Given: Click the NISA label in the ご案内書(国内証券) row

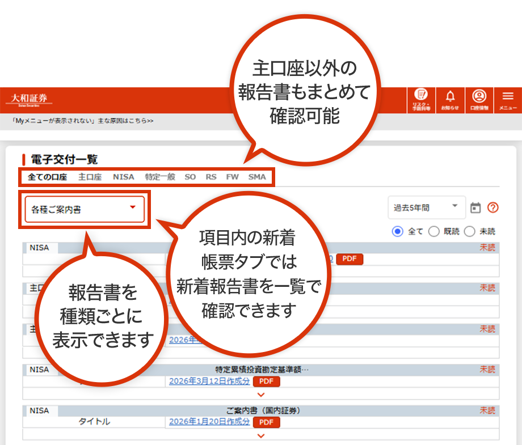Looking at the screenshot, I should (39, 411).
